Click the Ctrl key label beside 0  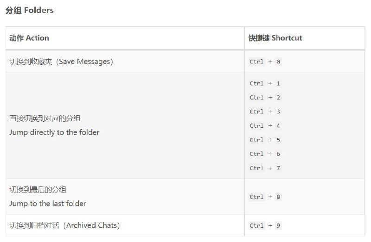257,62
